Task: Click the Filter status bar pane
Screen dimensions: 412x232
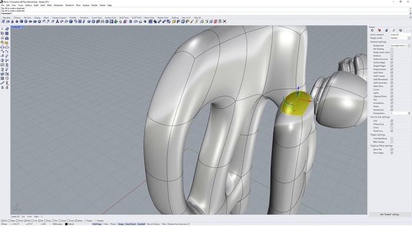Action: click(164, 224)
